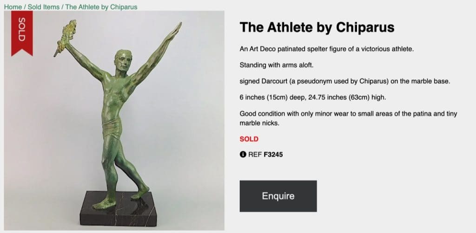
Task: Click the 'signed Darcourt' description line
Action: 345,81
